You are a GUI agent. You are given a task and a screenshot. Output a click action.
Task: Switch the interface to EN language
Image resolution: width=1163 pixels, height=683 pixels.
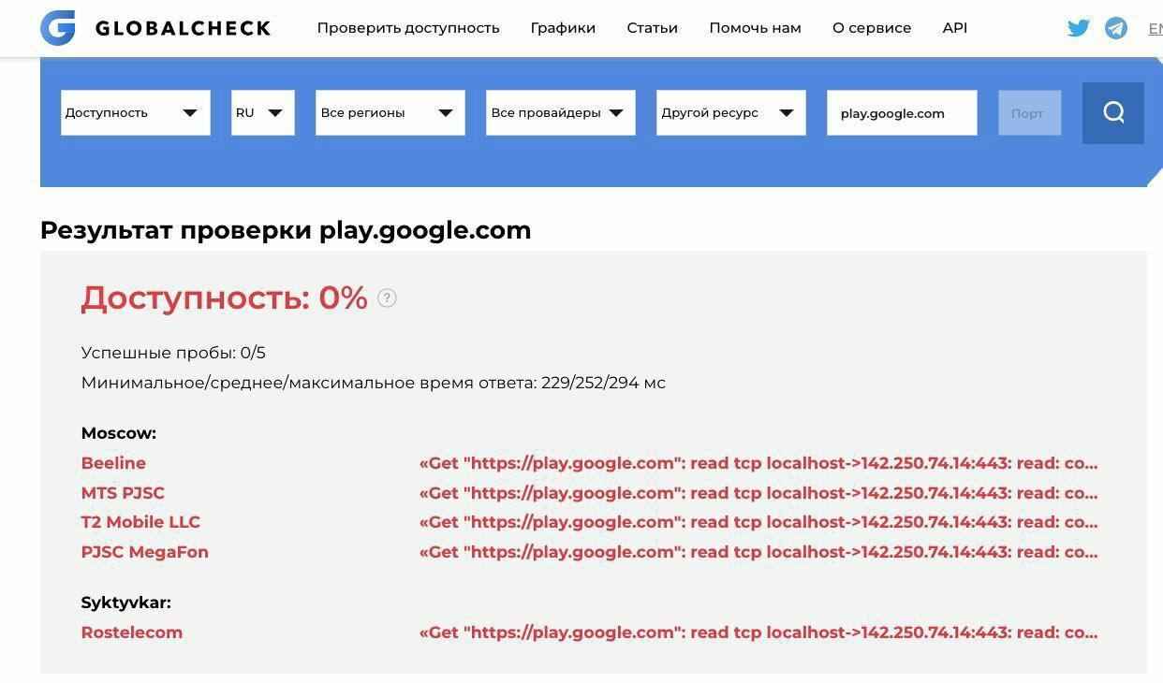(1156, 27)
